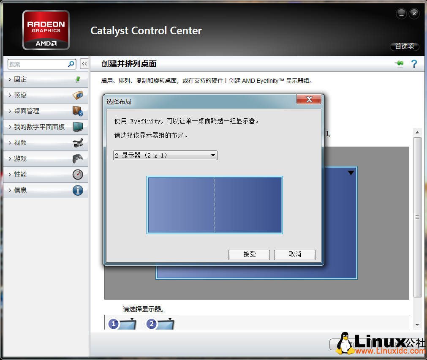This screenshot has width=427, height=360.
Task: Click the green pin icon near top right
Action: tap(399, 63)
